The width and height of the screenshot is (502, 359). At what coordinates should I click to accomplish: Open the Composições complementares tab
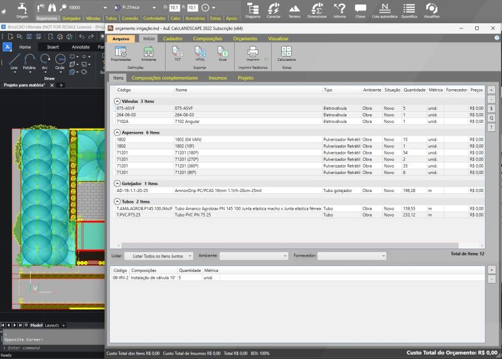click(x=164, y=78)
